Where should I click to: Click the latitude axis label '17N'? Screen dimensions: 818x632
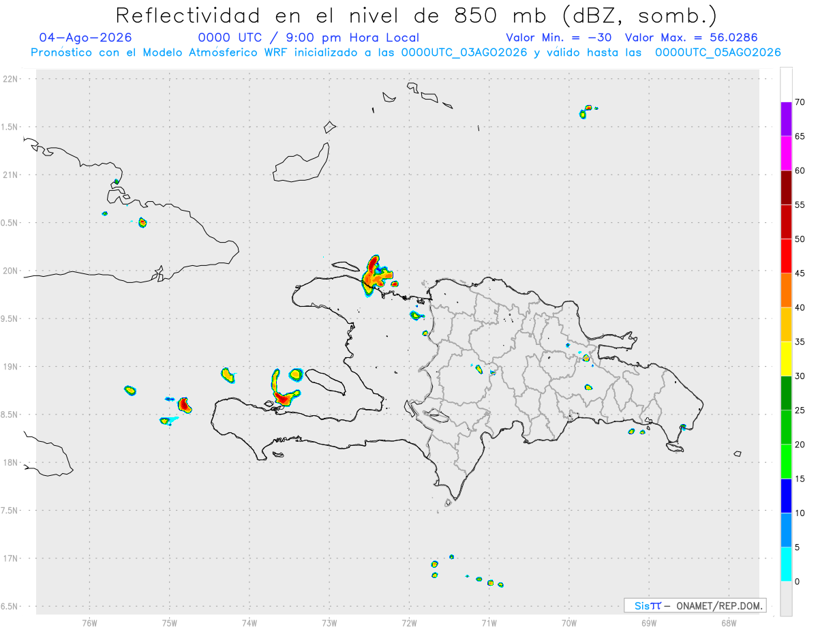[12, 558]
